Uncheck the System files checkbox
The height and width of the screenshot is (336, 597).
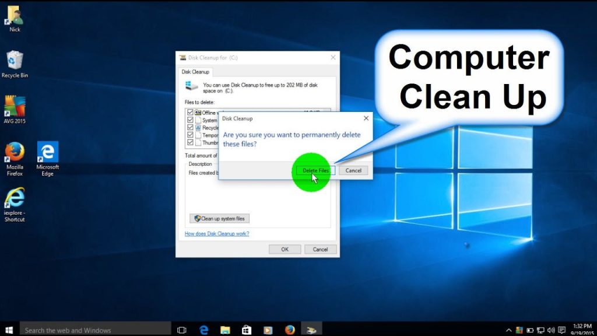point(190,120)
